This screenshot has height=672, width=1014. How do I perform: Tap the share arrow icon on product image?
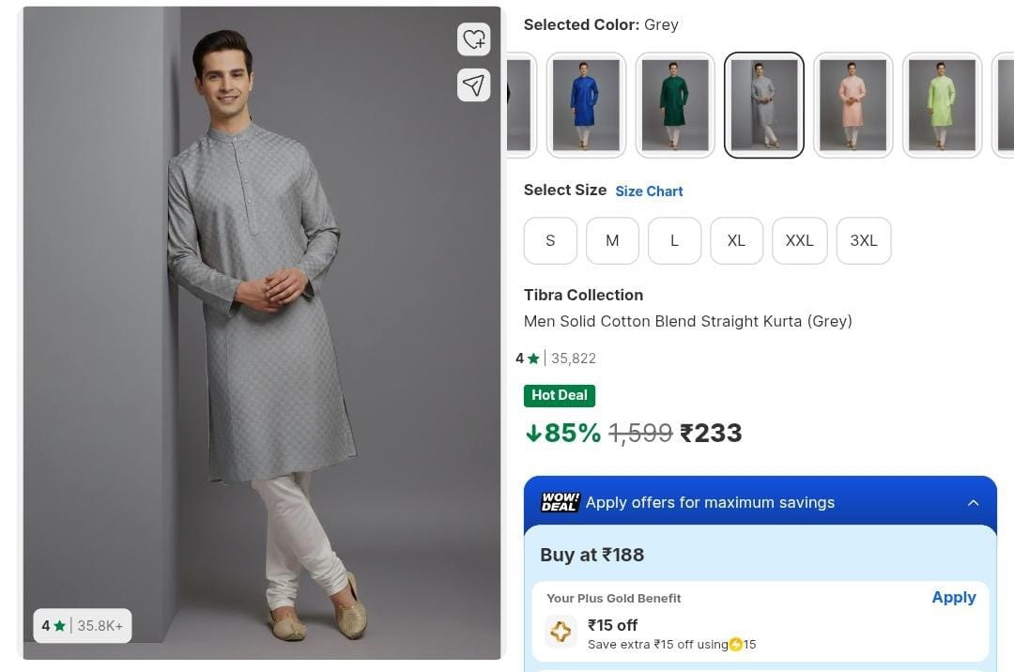(474, 84)
